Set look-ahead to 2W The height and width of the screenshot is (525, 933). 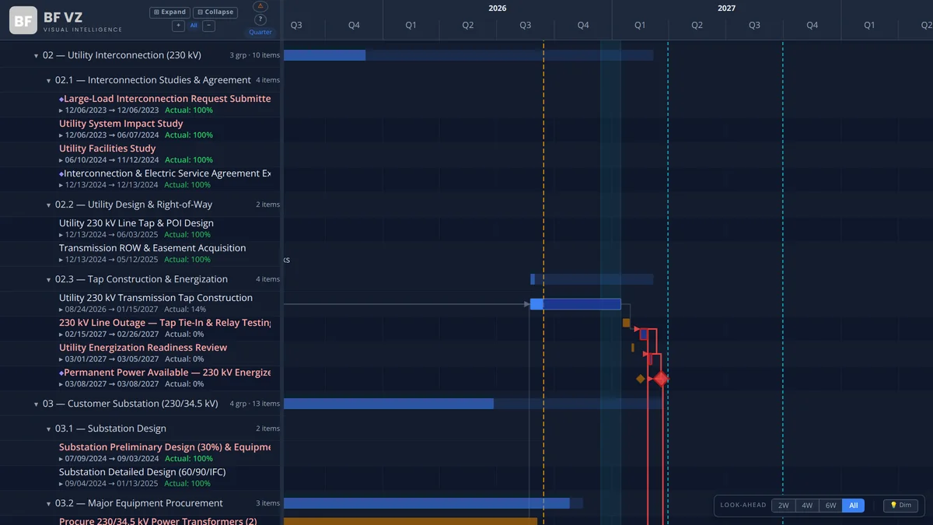[784, 506]
